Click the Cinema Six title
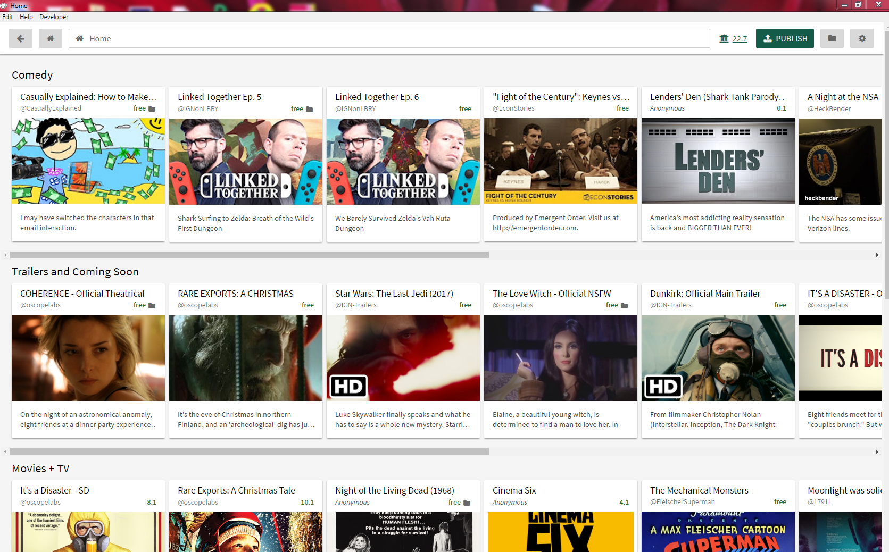 514,490
